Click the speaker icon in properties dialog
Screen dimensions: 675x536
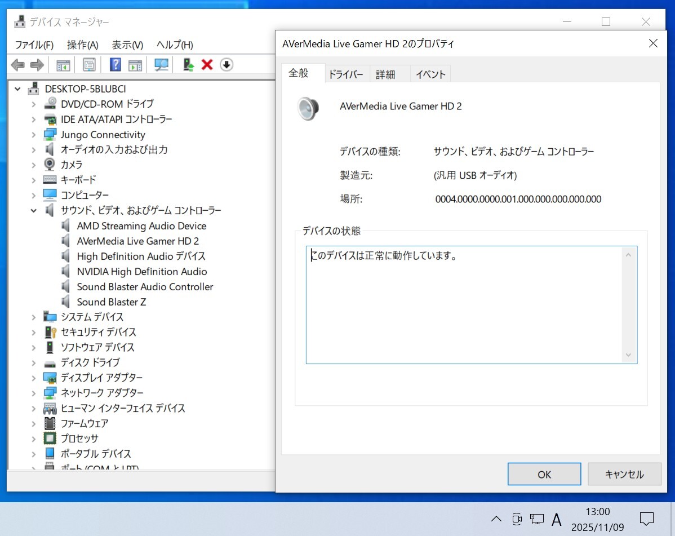pyautogui.click(x=308, y=108)
